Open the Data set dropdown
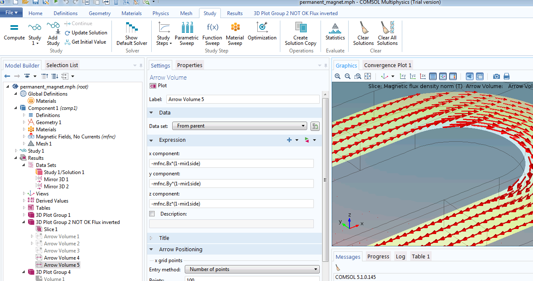This screenshot has height=281, width=533. pos(240,126)
